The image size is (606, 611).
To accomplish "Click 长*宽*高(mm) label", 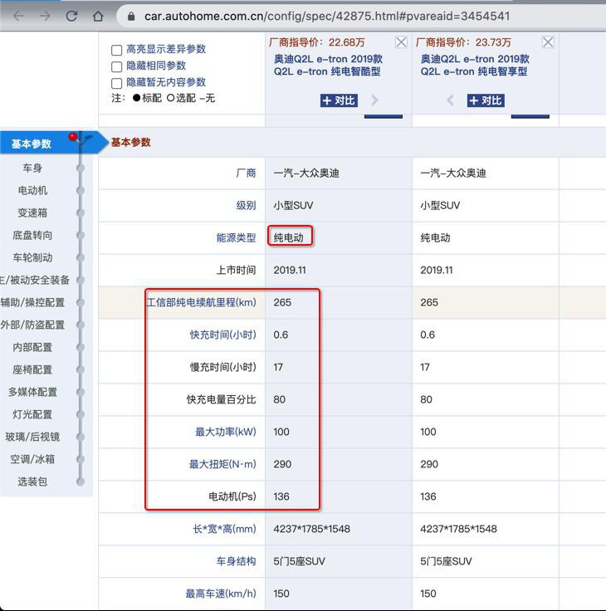I will coord(224,529).
